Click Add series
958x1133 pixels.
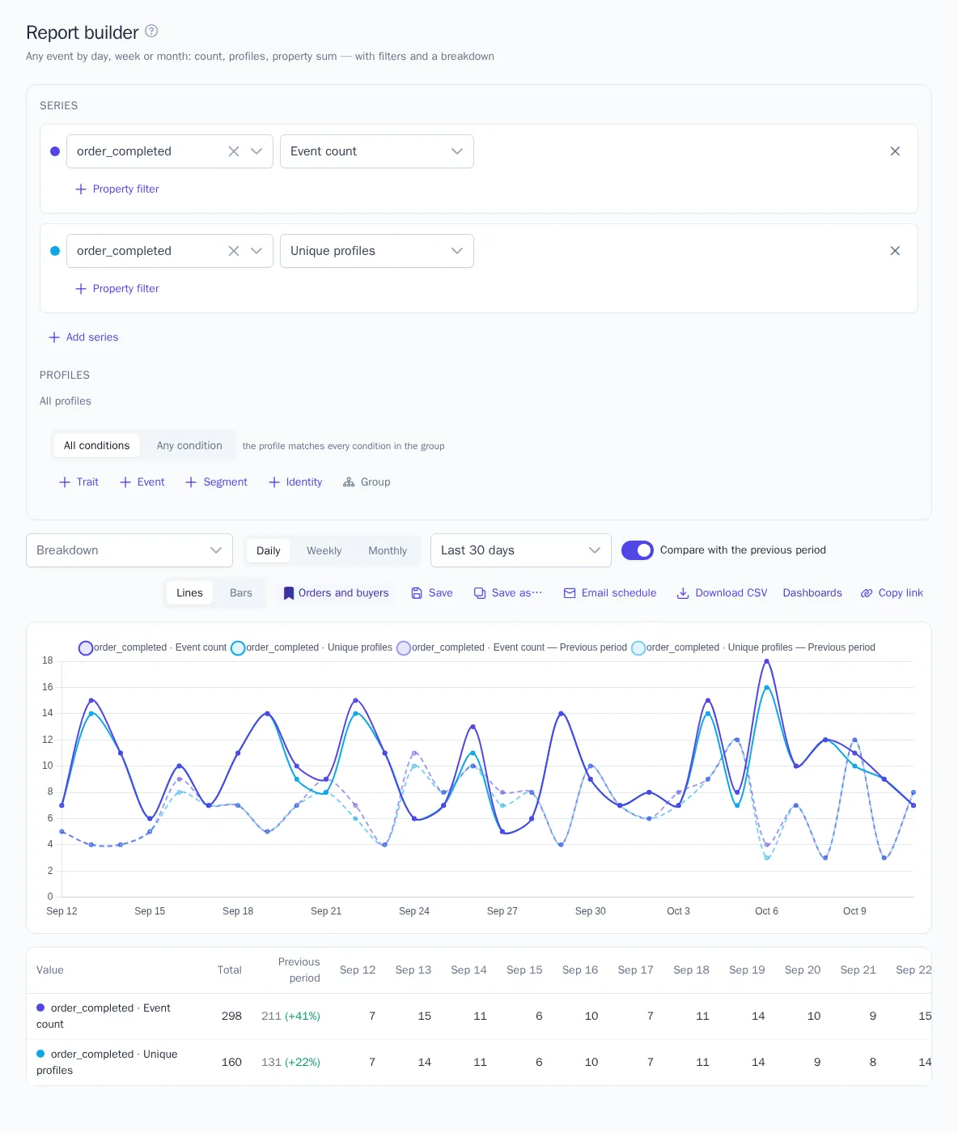[x=83, y=337]
